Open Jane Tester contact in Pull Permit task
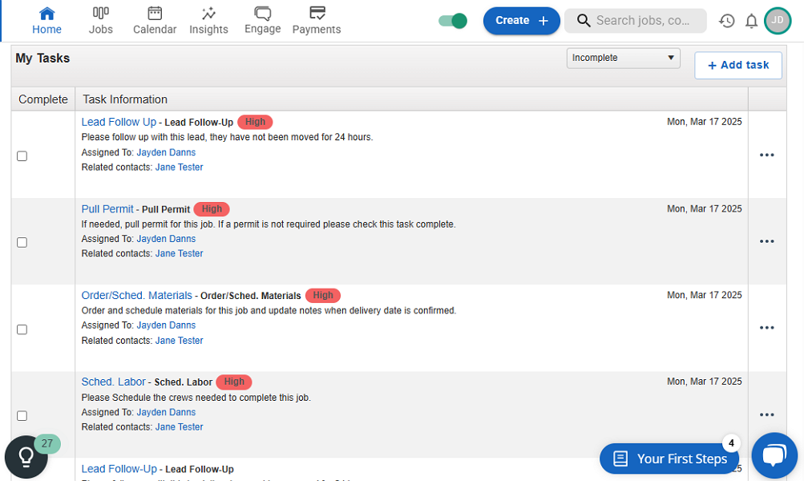The width and height of the screenshot is (804, 481). [x=179, y=253]
